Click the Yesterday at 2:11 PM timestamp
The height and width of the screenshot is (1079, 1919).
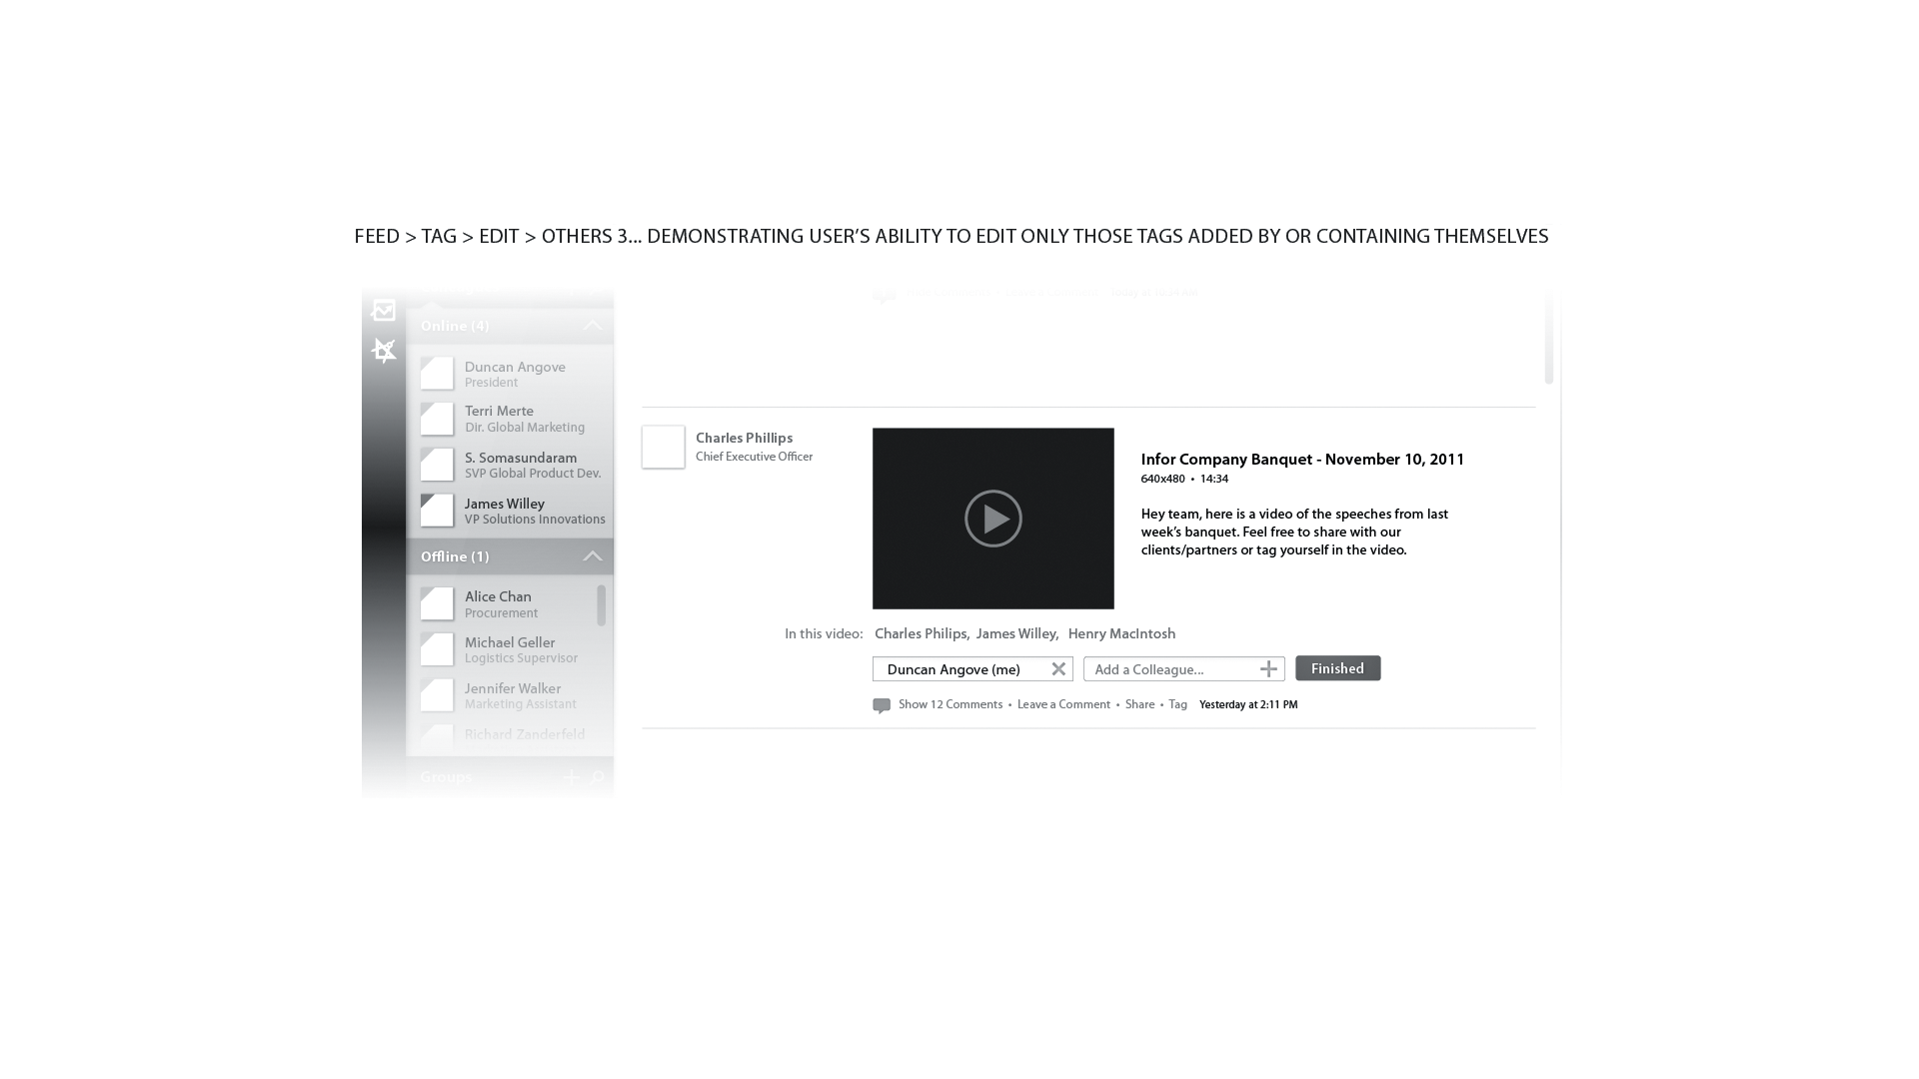click(1248, 704)
